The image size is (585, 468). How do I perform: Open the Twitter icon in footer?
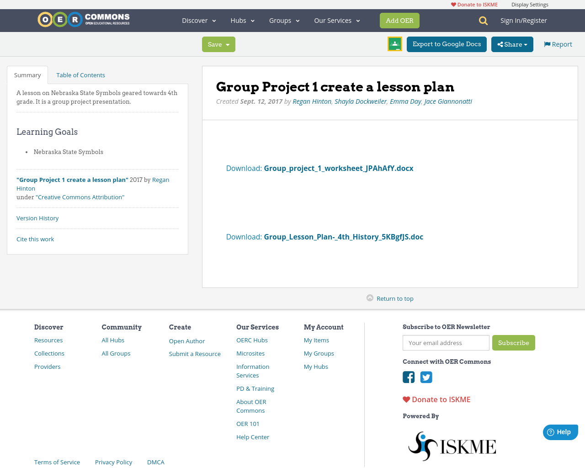click(426, 377)
